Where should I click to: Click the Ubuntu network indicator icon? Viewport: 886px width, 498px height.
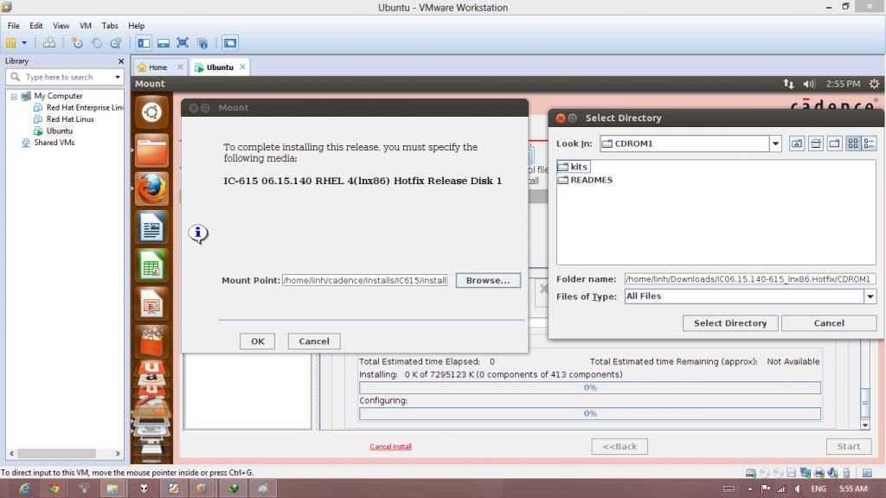point(788,84)
